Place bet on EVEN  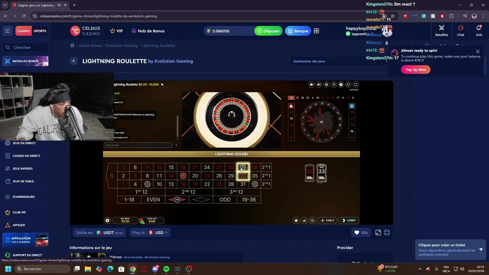pos(153,200)
